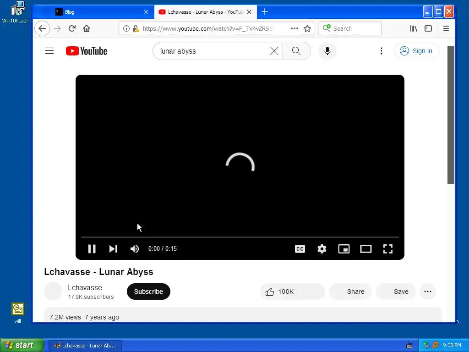This screenshot has height=352, width=469.
Task: Clear the lunar abyss search text
Action: pyautogui.click(x=274, y=51)
